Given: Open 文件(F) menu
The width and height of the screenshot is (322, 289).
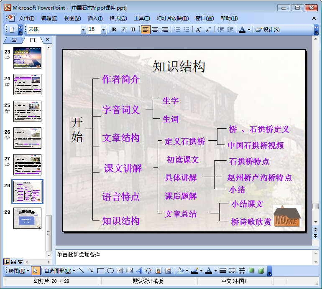Looking at the screenshot, I should click(x=26, y=18).
